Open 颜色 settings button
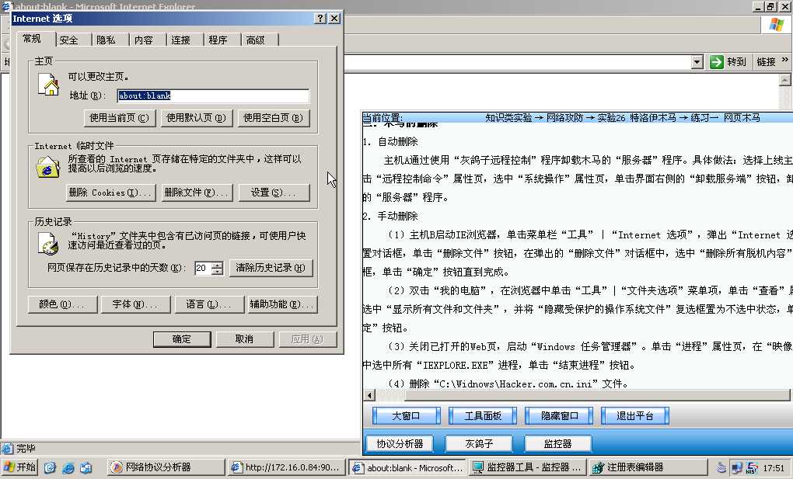 pos(61,304)
